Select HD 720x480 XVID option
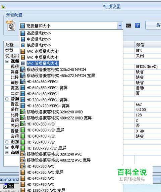 pos(71,142)
